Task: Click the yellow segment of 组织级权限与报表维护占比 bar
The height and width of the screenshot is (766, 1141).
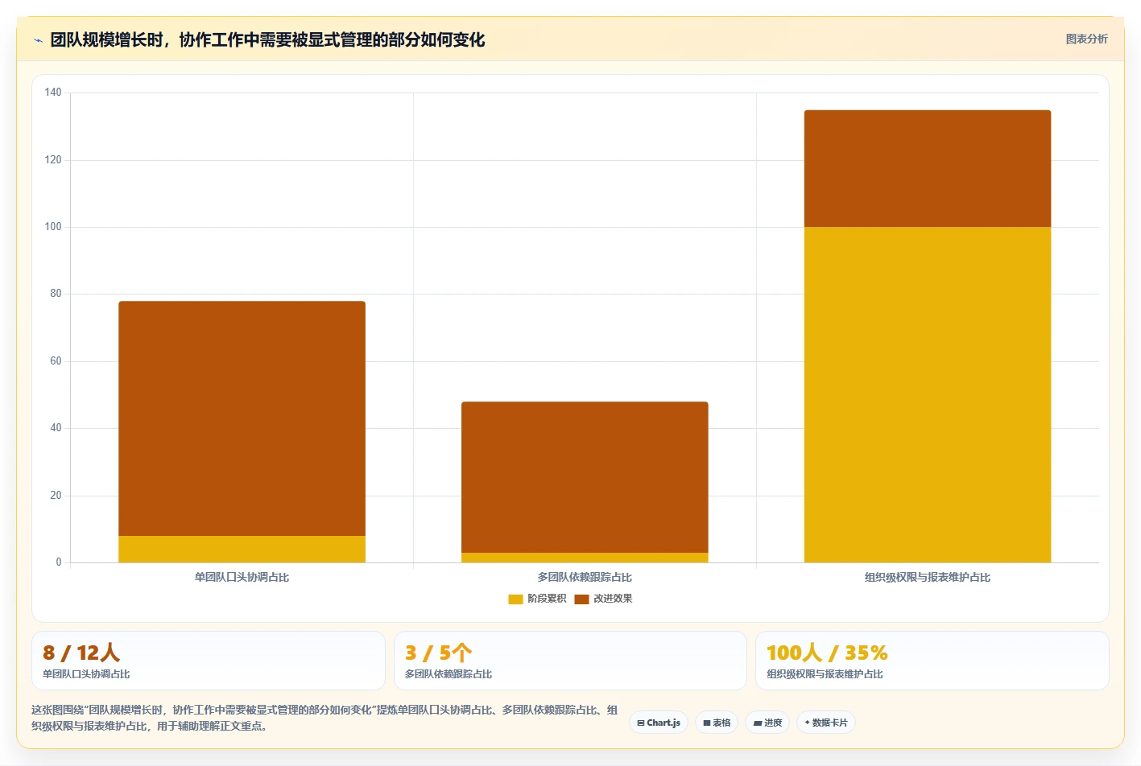Action: click(x=928, y=394)
